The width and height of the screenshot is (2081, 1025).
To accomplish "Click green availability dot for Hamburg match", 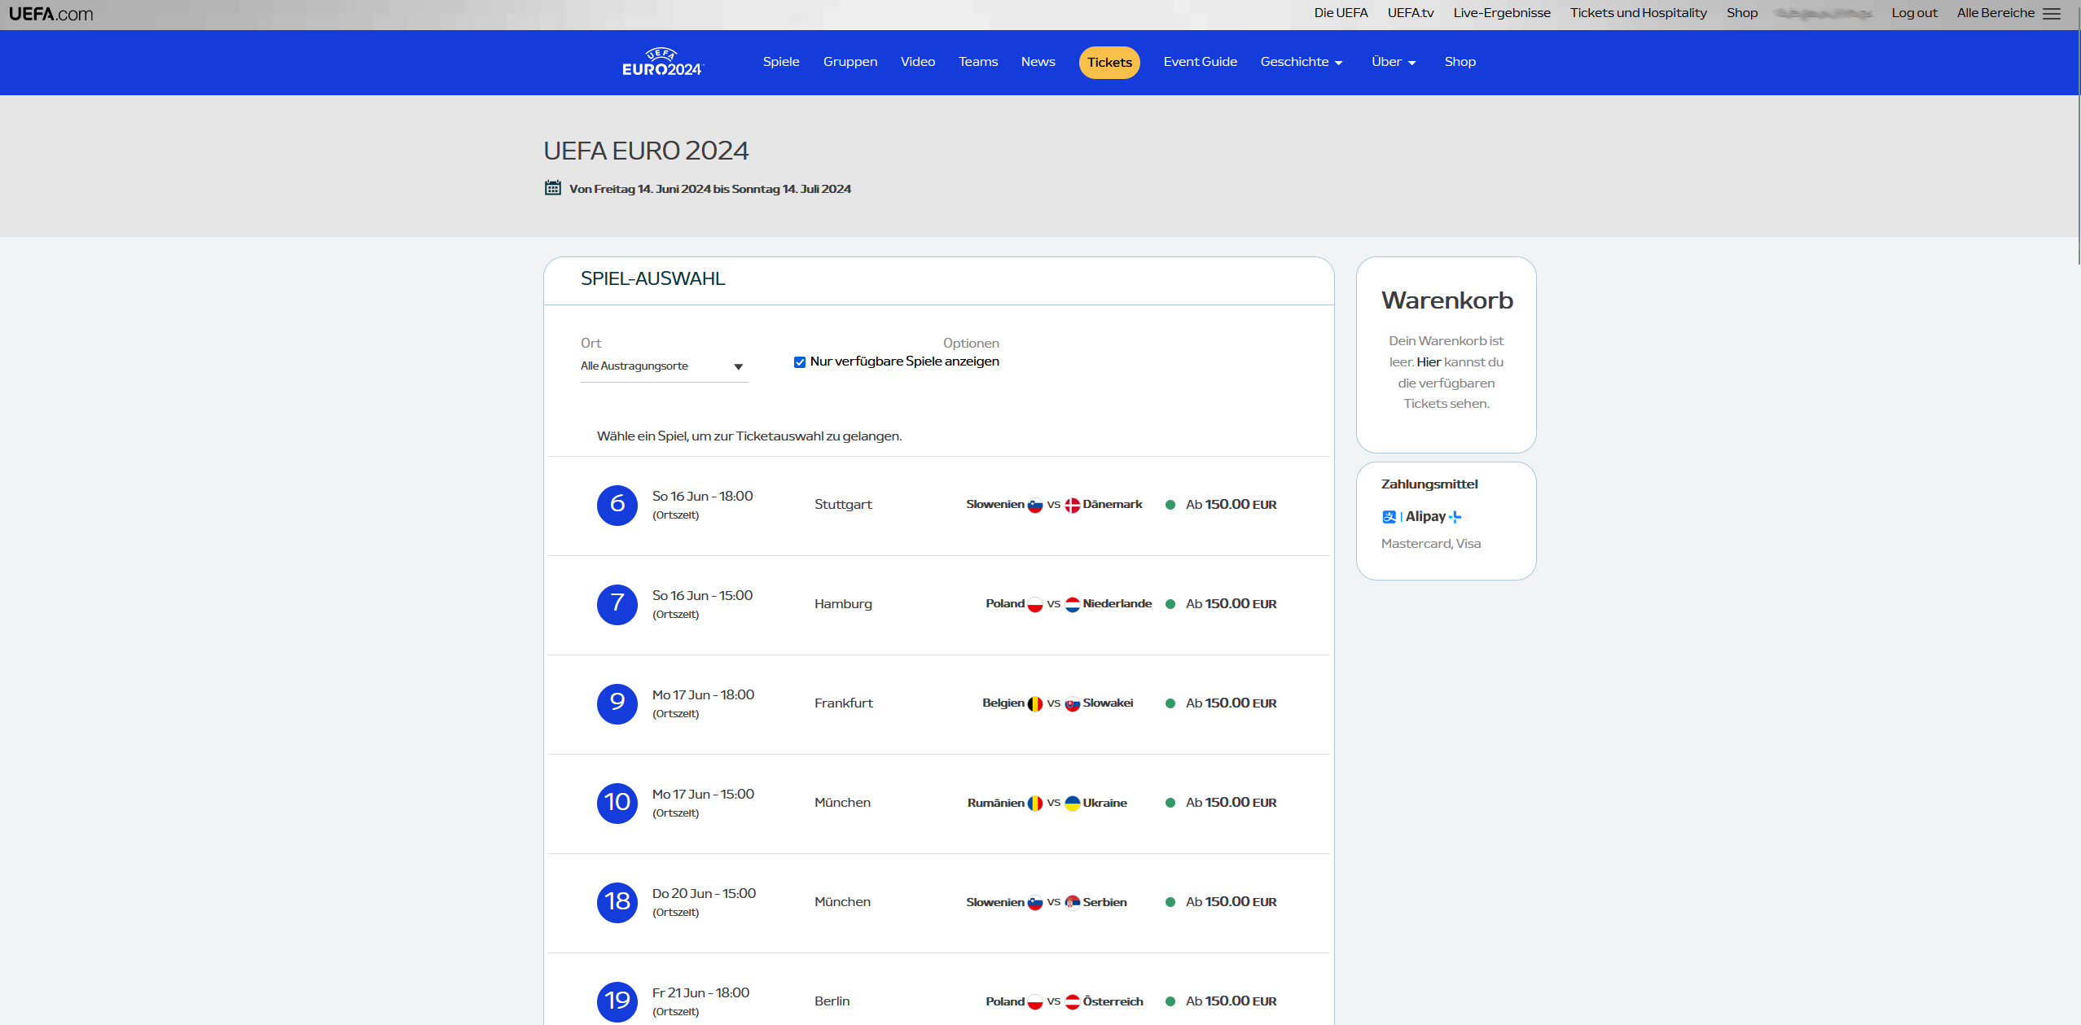I will pyautogui.click(x=1170, y=604).
